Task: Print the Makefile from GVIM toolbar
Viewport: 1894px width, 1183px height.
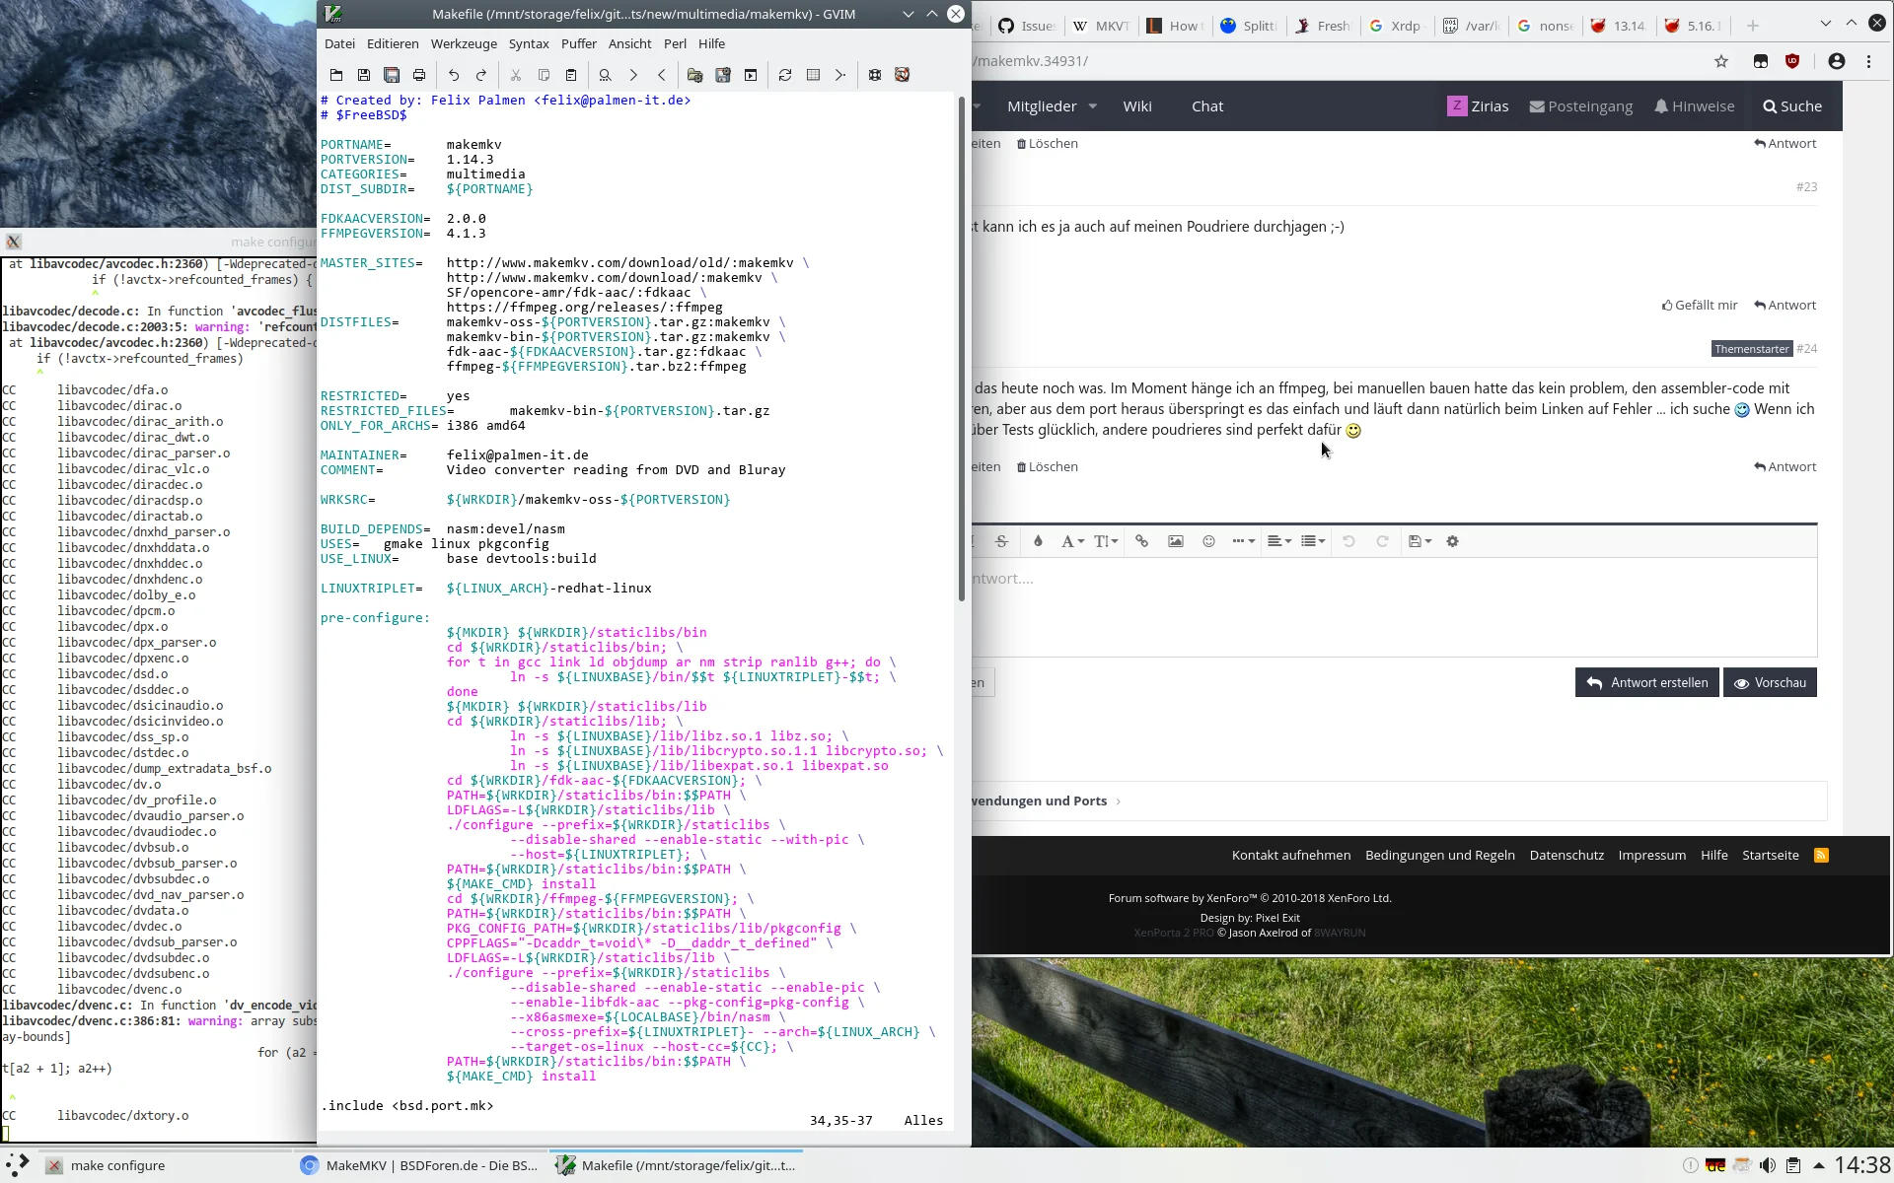Action: click(x=419, y=75)
